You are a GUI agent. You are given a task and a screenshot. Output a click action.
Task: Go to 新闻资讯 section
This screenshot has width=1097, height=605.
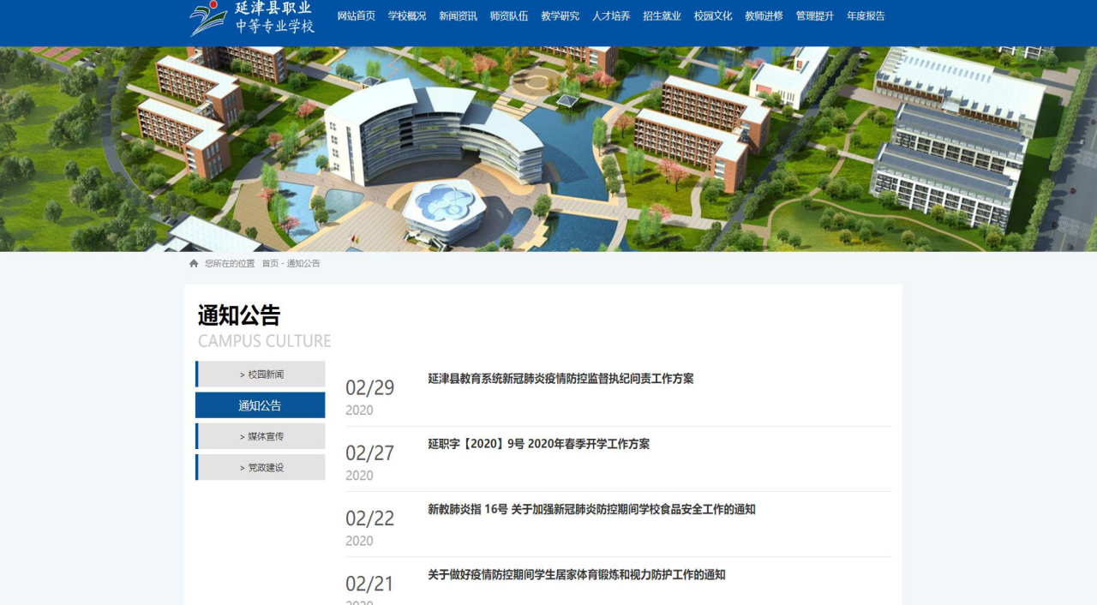pyautogui.click(x=458, y=16)
